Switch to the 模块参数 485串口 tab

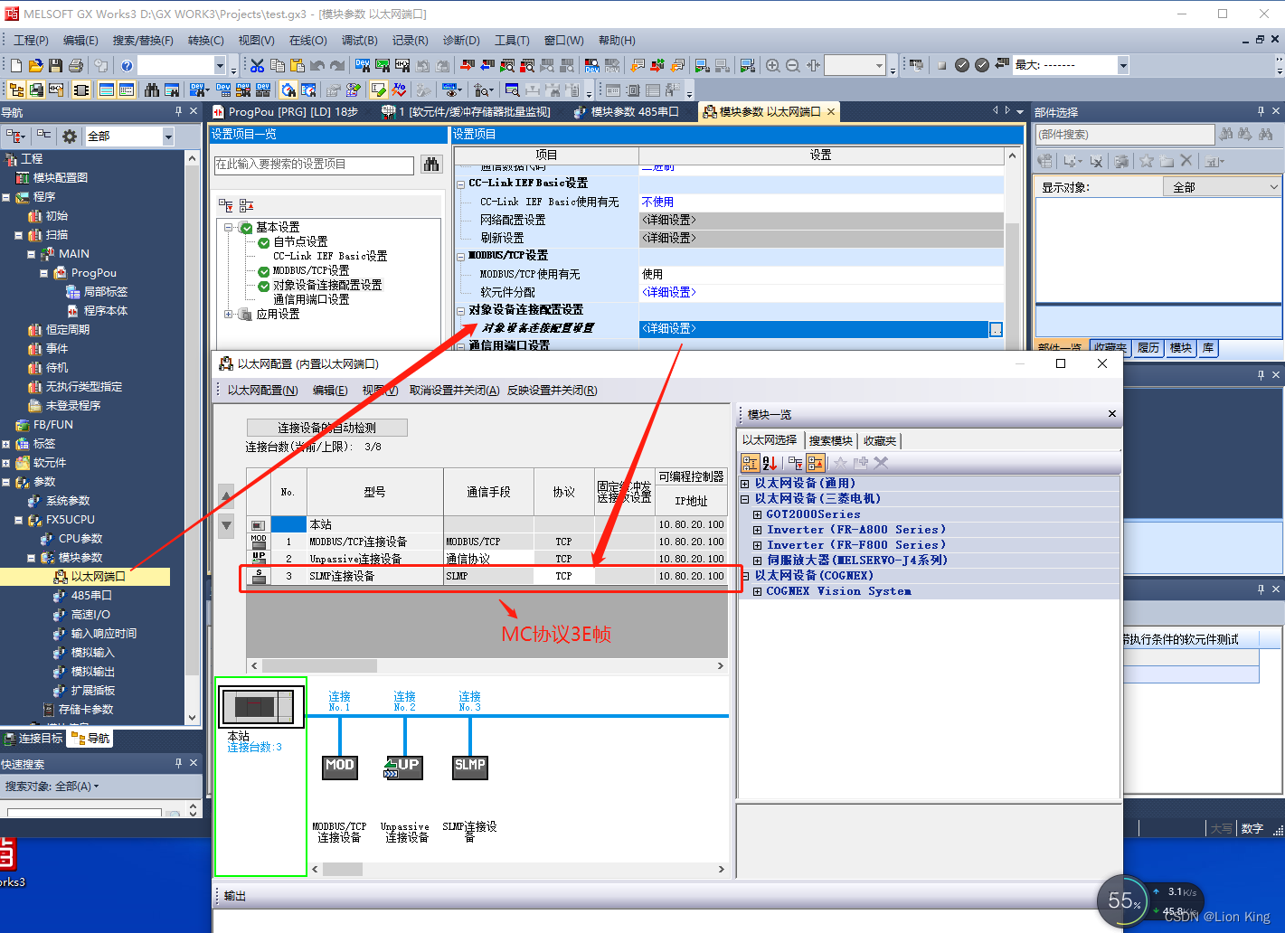tap(627, 111)
